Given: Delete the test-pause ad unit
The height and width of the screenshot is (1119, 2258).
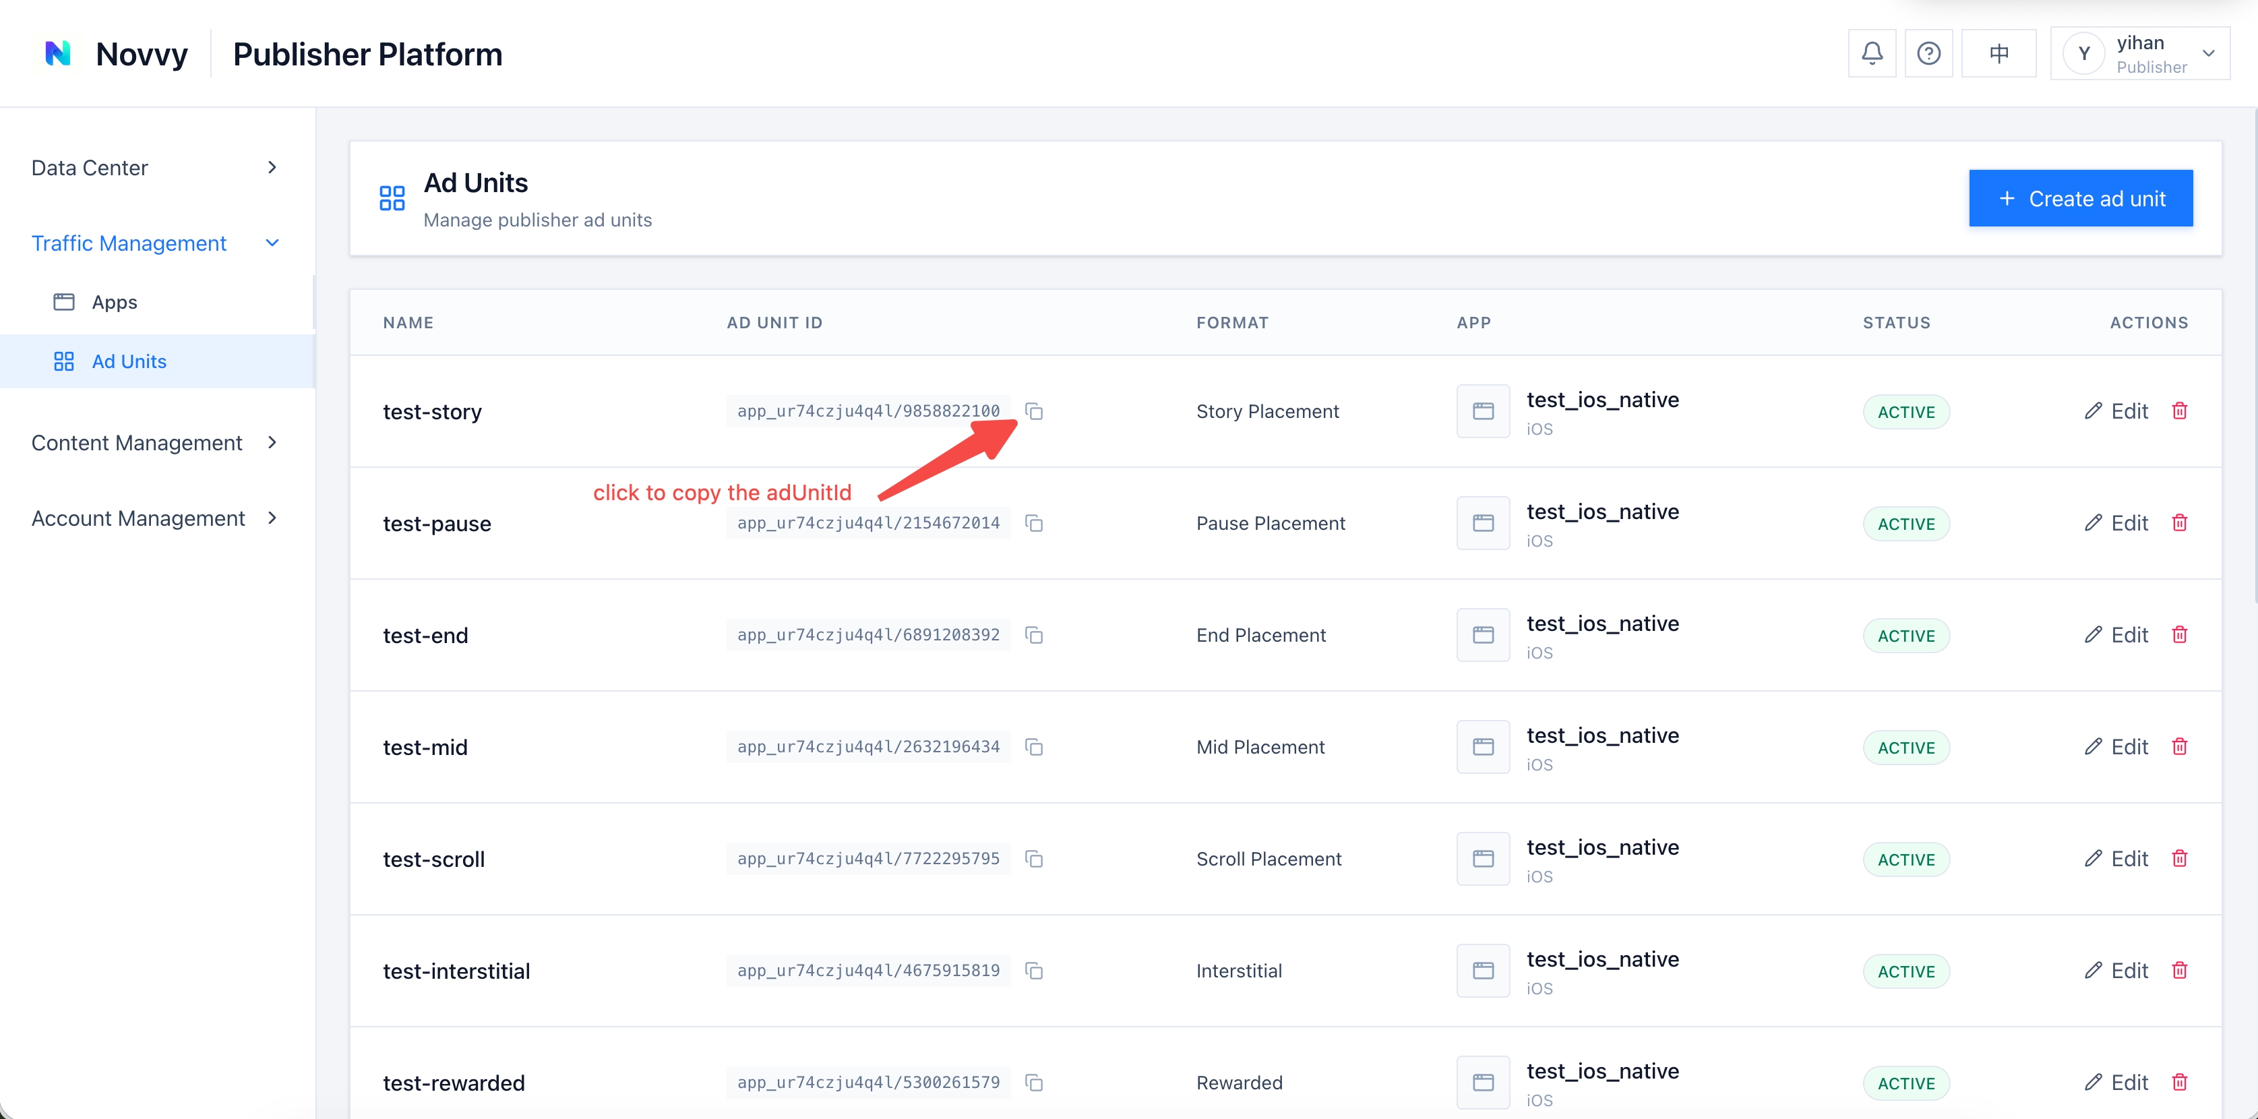Looking at the screenshot, I should pos(2180,522).
